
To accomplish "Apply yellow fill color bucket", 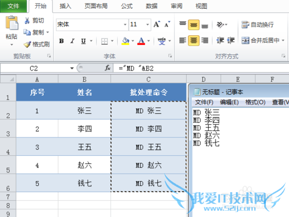I will click(125, 41).
